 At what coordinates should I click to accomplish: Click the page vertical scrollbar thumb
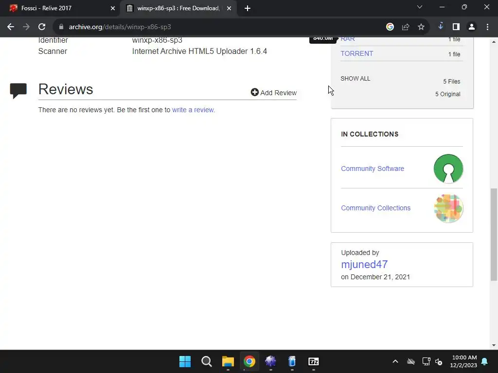click(494, 235)
